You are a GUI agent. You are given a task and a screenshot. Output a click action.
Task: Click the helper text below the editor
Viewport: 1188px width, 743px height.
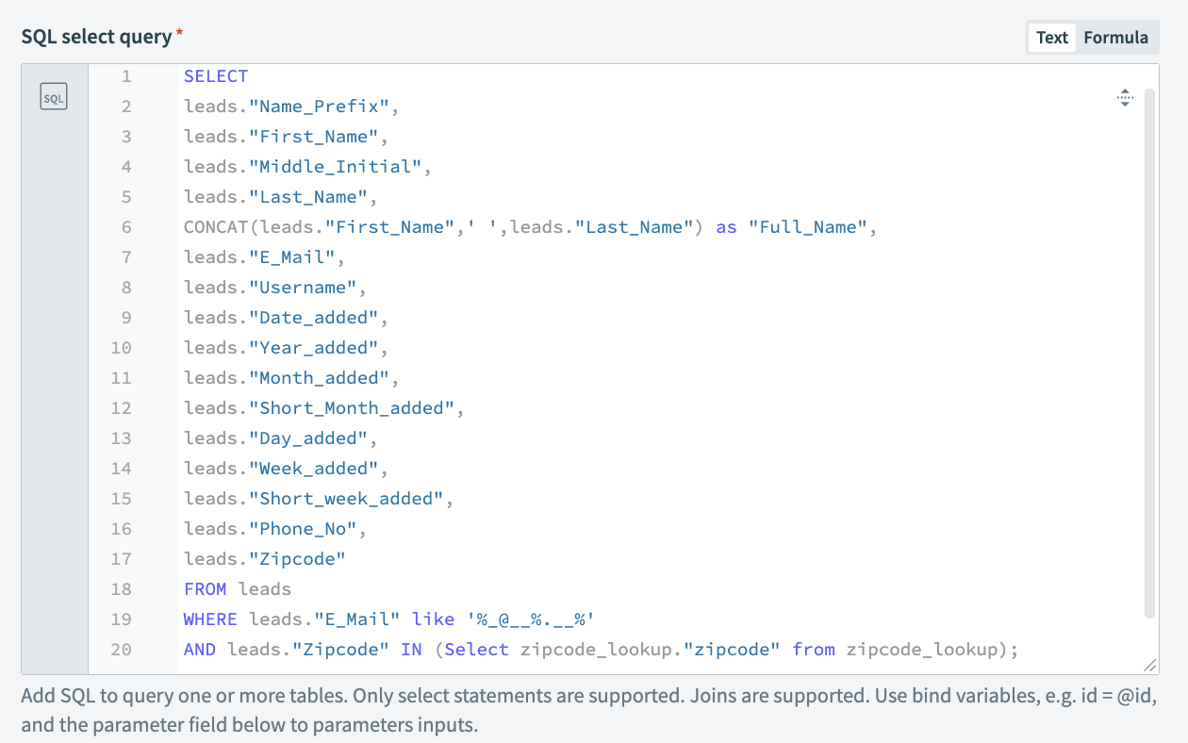[585, 707]
